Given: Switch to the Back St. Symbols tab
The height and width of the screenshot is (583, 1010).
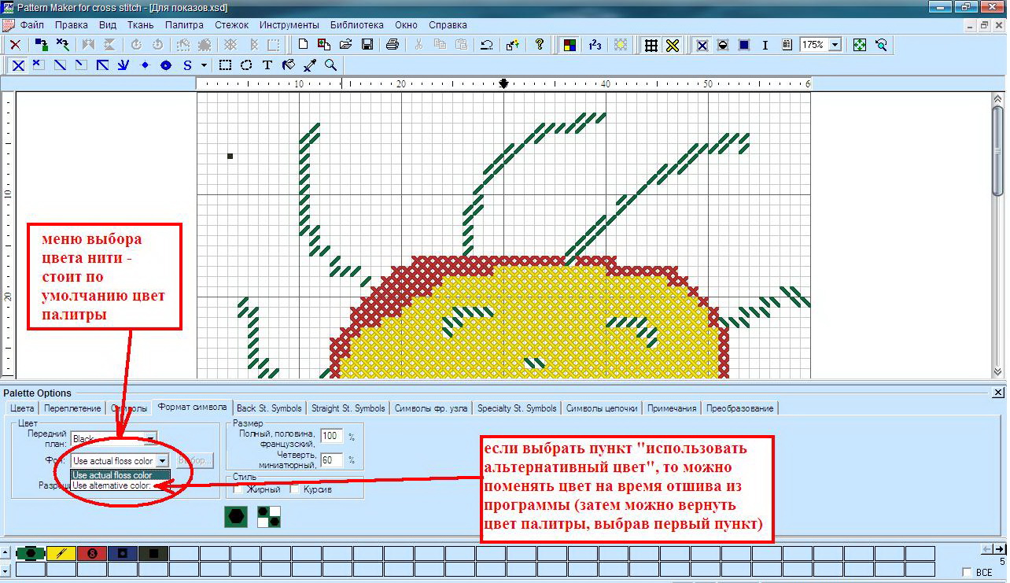Looking at the screenshot, I should click(269, 408).
